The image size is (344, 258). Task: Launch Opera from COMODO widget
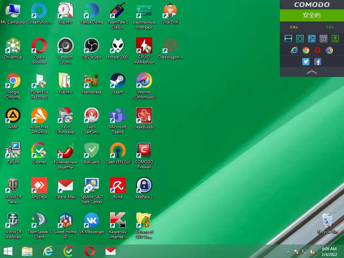coord(317,50)
